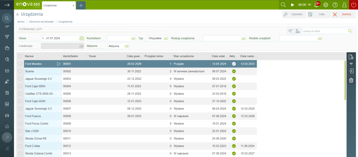Start the work timer play button
This screenshot has width=358, height=157.
293,5
